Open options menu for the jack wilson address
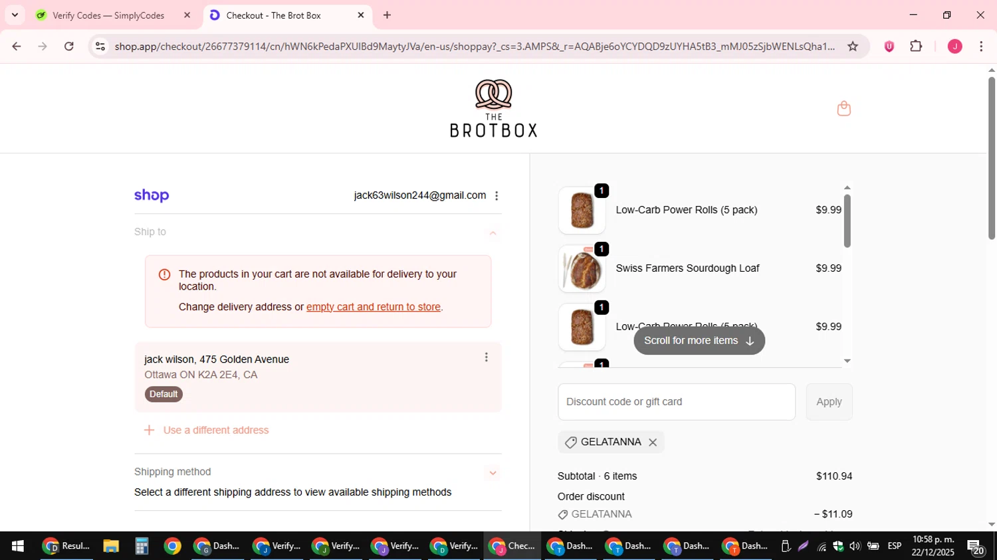Image resolution: width=997 pixels, height=560 pixels. [x=487, y=357]
